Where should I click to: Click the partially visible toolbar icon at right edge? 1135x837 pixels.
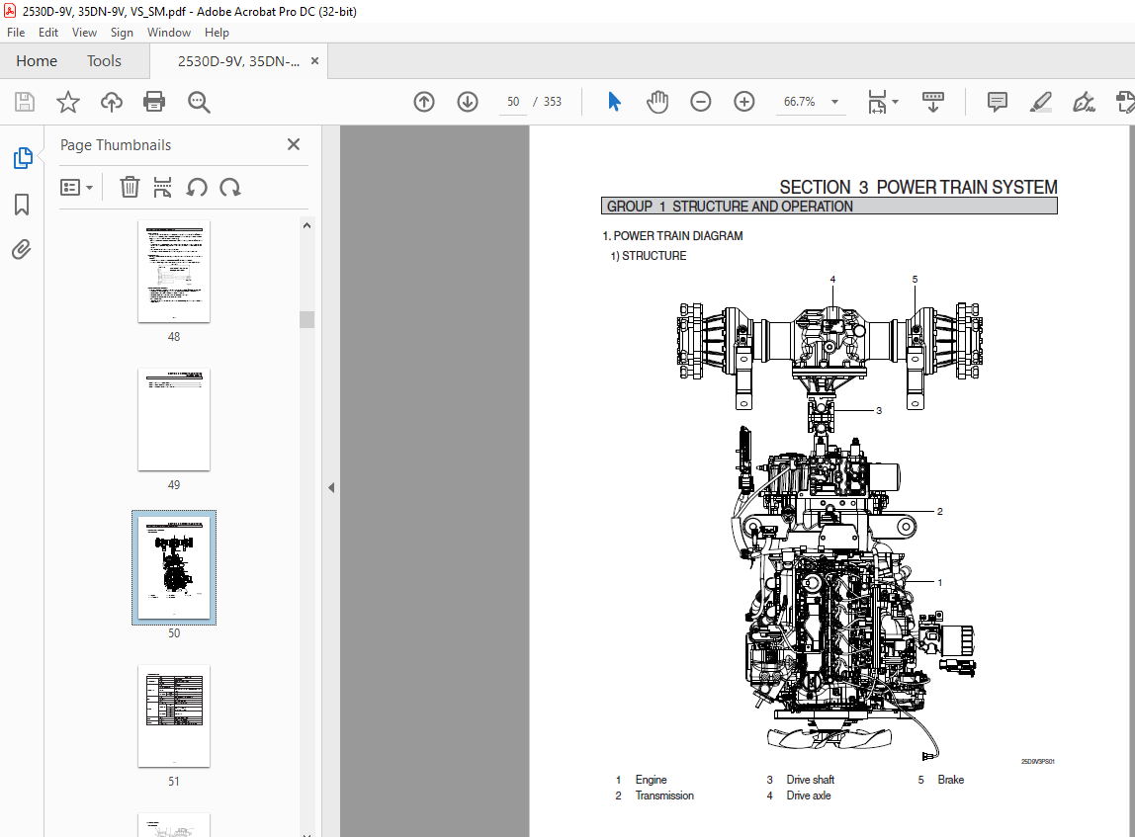pos(1125,102)
